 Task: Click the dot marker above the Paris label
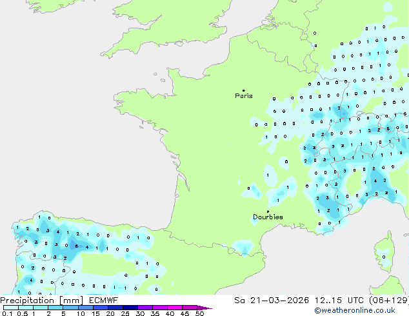(x=244, y=90)
